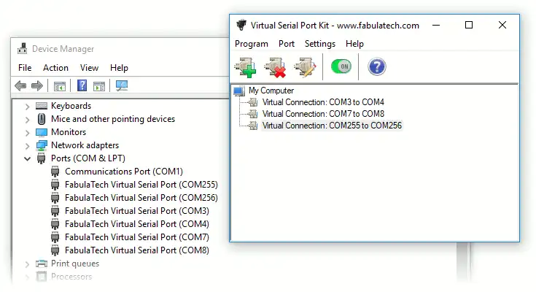This screenshot has height=292, width=536.
Task: Select the My Computer root node
Action: 271,91
